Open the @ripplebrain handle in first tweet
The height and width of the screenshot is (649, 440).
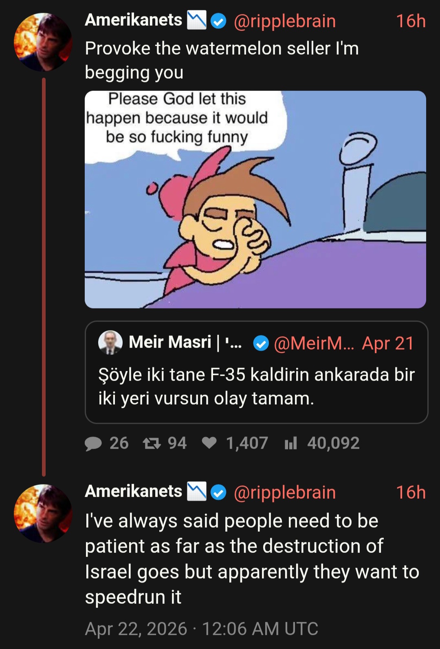click(285, 21)
